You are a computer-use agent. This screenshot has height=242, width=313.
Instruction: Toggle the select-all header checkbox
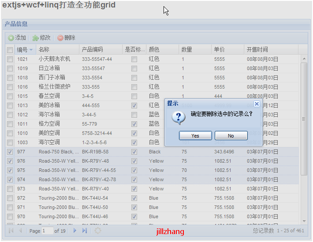[10, 50]
